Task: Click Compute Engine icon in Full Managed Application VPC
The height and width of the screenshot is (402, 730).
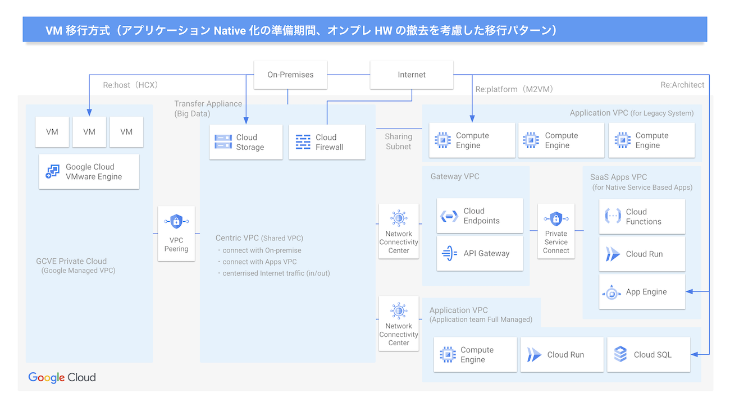Action: tap(448, 355)
